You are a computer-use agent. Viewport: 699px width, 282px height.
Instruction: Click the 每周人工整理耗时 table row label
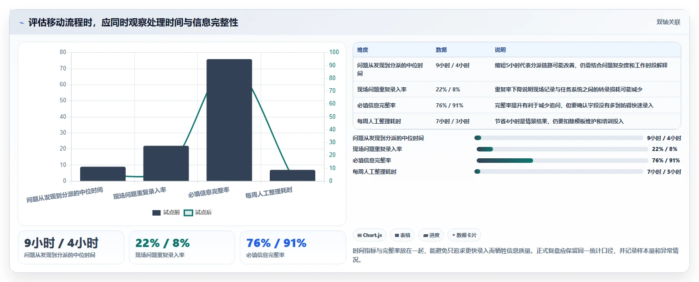[x=379, y=121]
